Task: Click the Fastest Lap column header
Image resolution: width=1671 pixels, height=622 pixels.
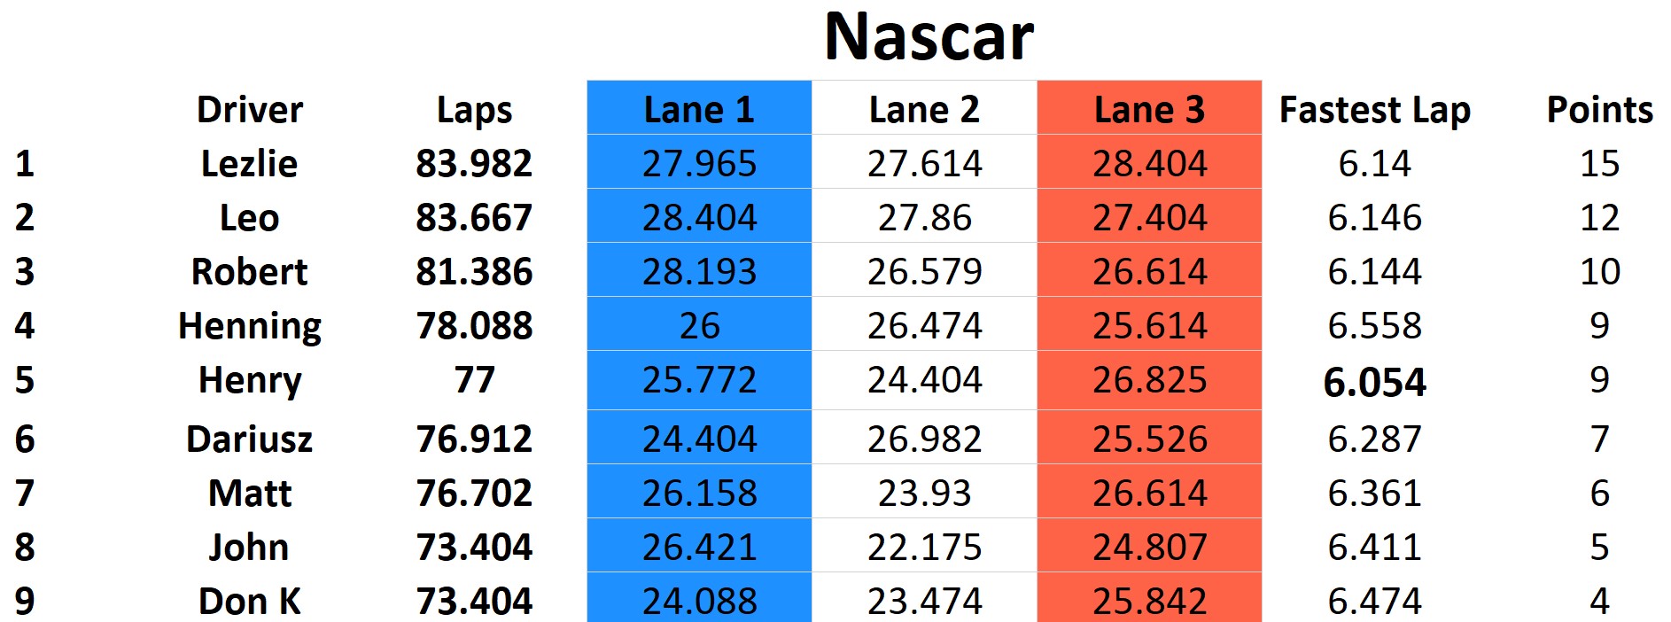Action: click(x=1374, y=110)
